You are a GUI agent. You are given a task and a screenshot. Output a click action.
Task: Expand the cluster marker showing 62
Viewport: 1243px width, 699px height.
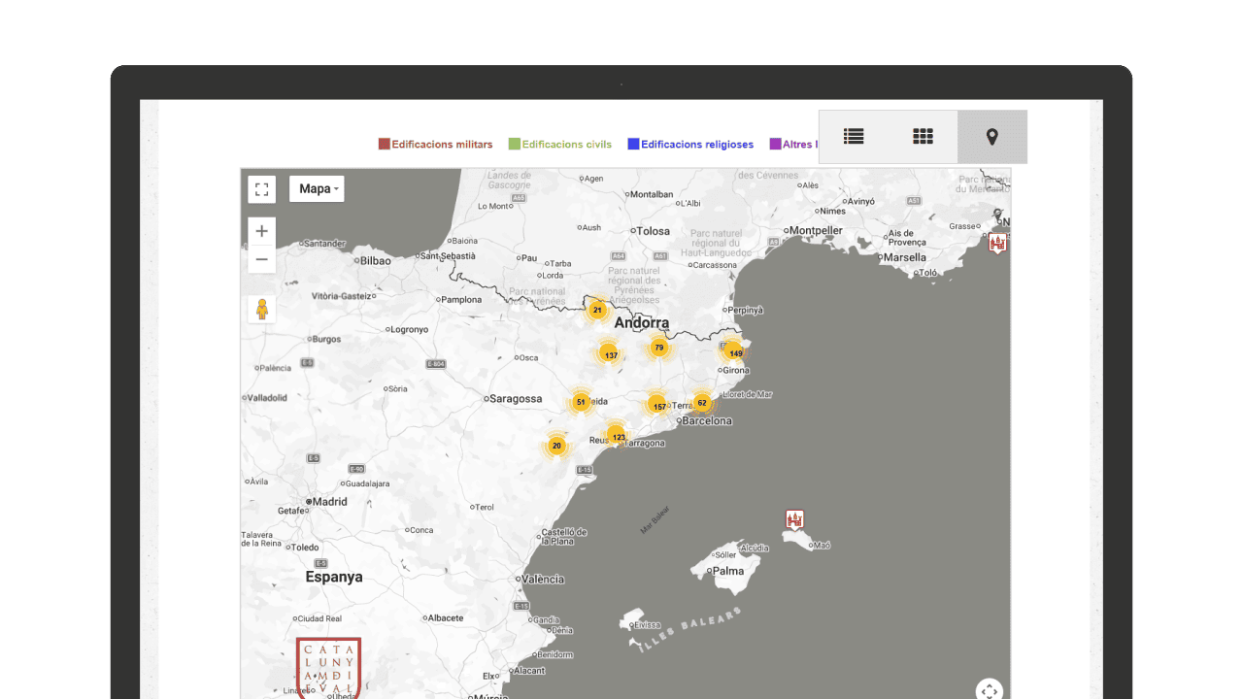tap(701, 403)
